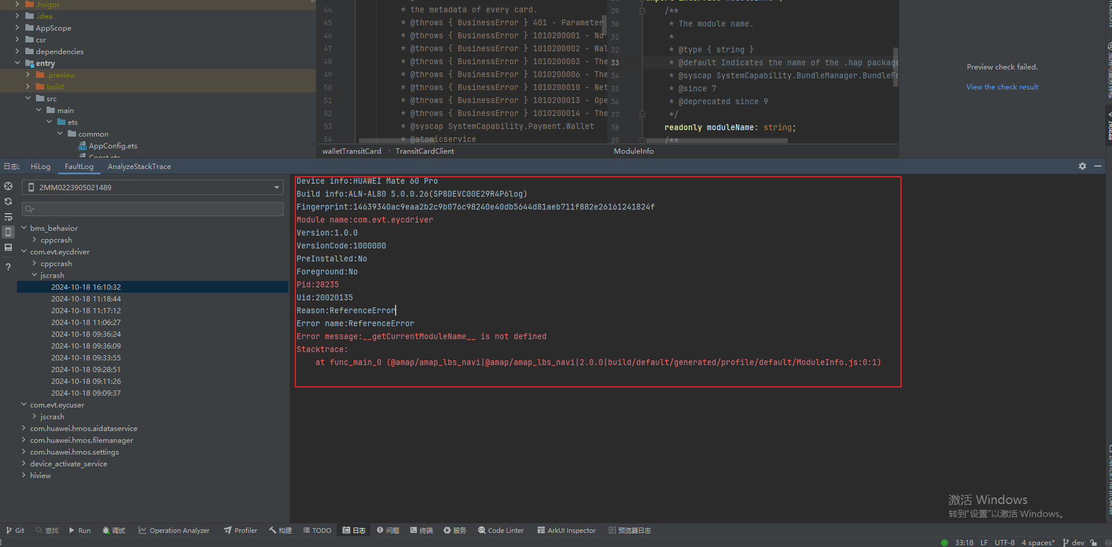Screen dimensions: 1112x547
Task: Open device dropdown 2MM0223905021489
Action: (x=153, y=187)
